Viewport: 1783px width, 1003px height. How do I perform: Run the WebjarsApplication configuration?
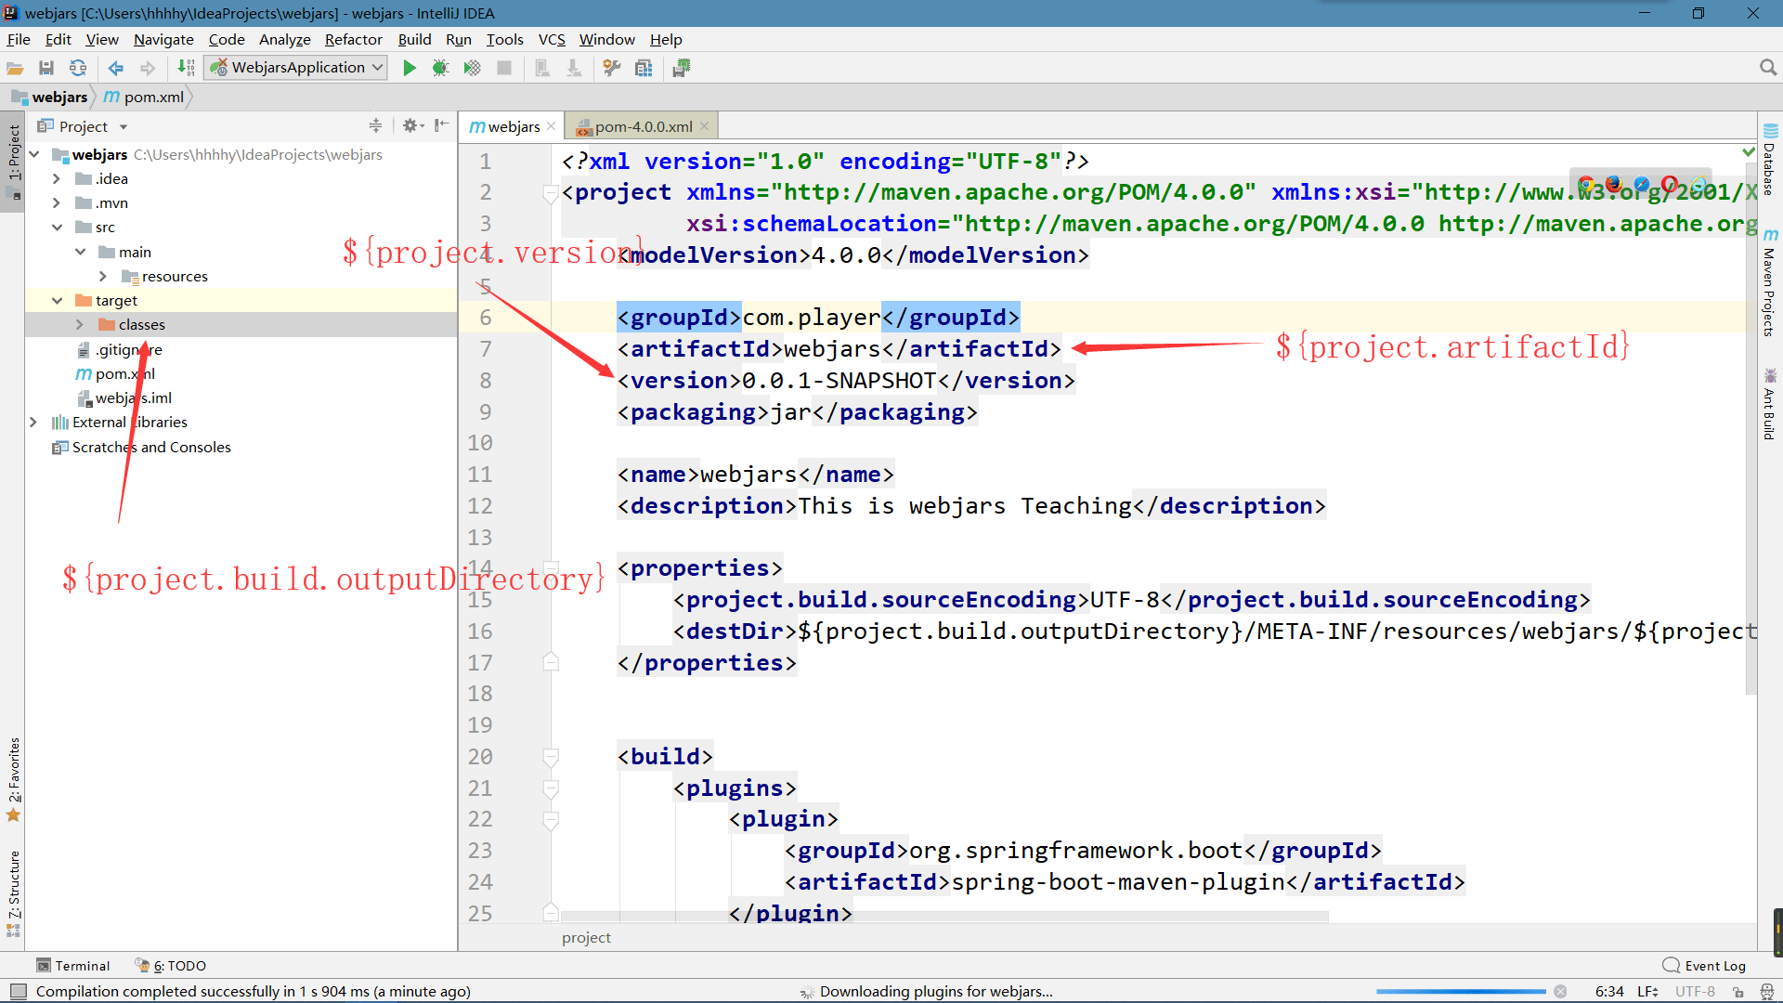[x=409, y=67]
